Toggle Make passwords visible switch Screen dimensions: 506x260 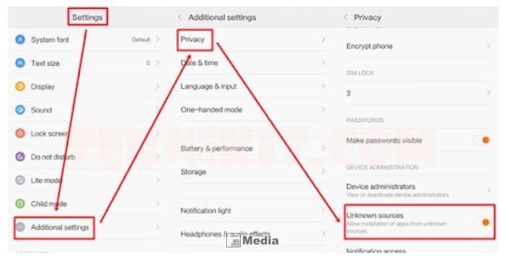coord(482,140)
